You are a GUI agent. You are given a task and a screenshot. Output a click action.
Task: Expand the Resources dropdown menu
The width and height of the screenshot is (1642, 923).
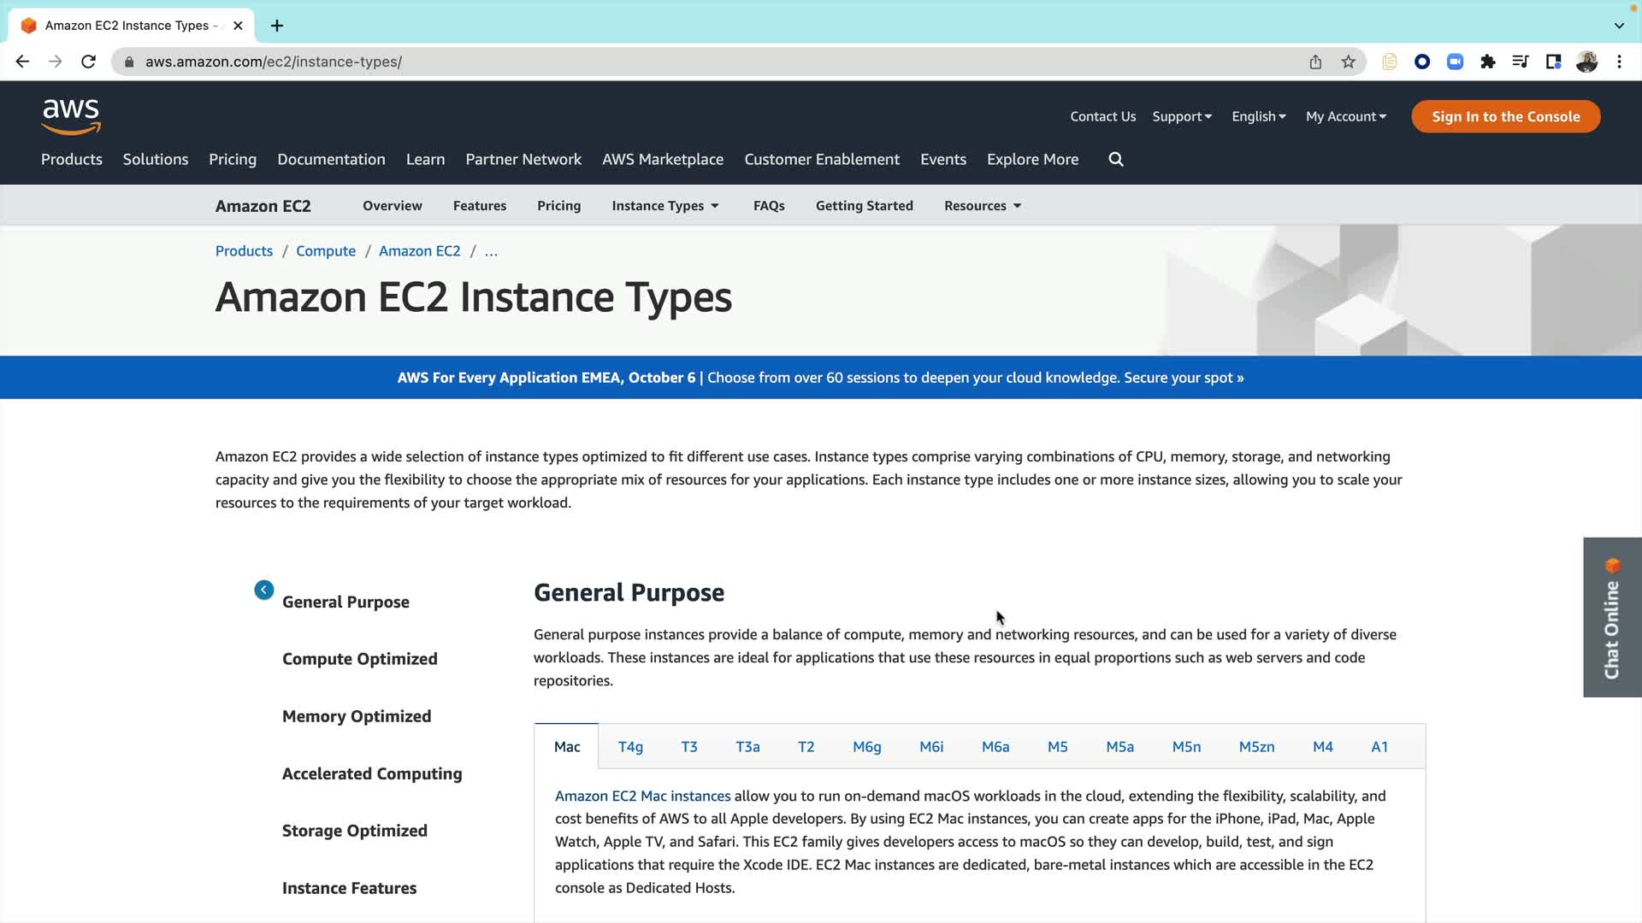tap(983, 206)
